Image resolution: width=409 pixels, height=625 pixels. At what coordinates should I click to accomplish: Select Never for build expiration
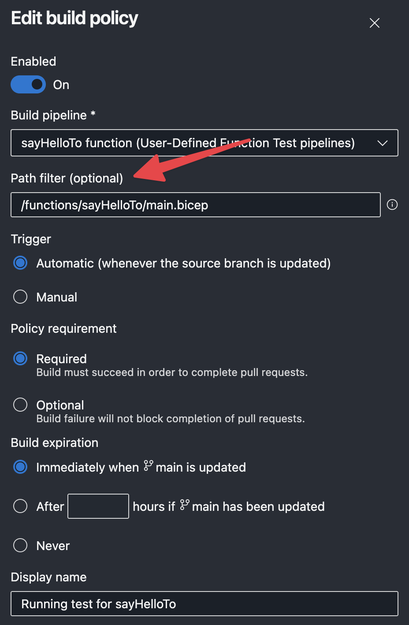click(20, 545)
